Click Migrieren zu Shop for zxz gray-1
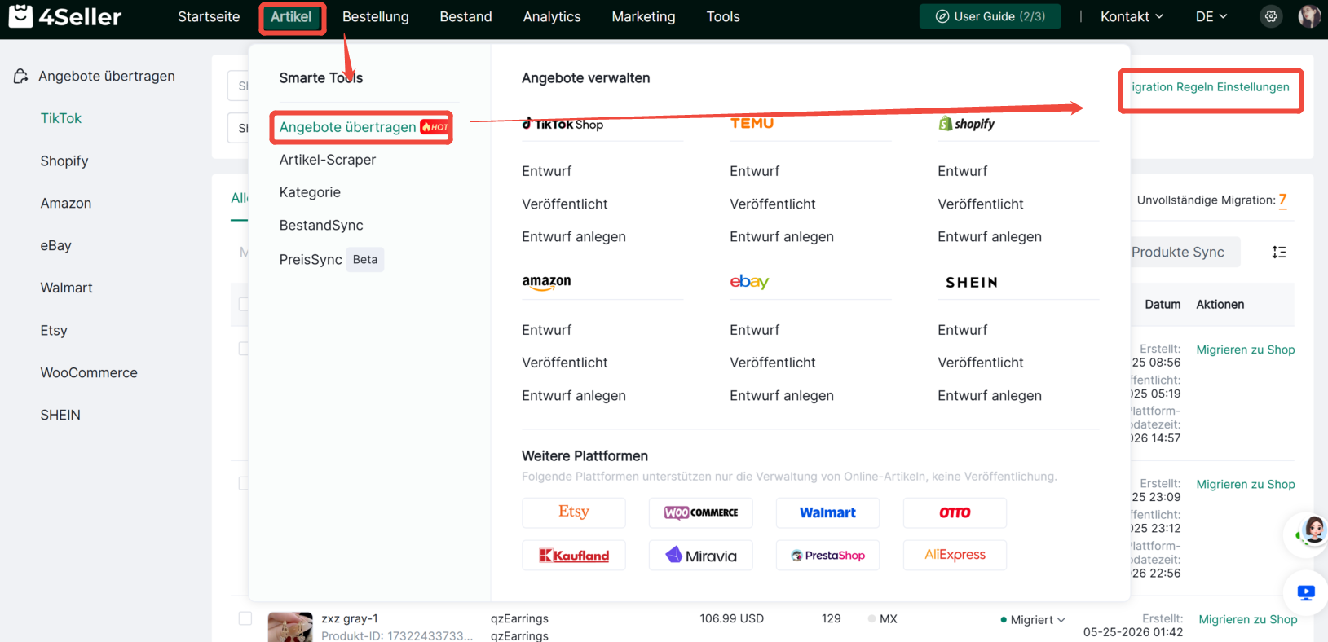The image size is (1328, 642). (1247, 619)
